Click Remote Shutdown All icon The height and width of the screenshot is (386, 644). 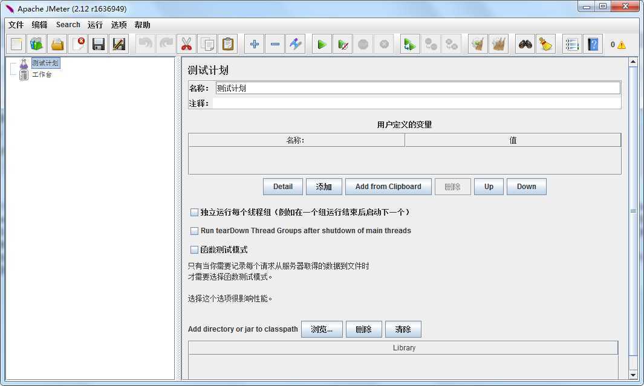(451, 44)
